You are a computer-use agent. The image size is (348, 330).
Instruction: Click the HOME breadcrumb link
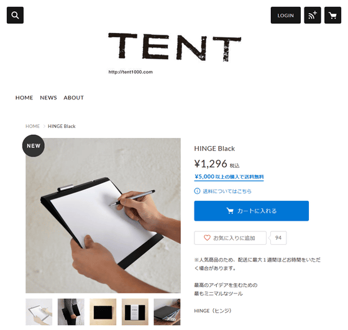pos(32,126)
